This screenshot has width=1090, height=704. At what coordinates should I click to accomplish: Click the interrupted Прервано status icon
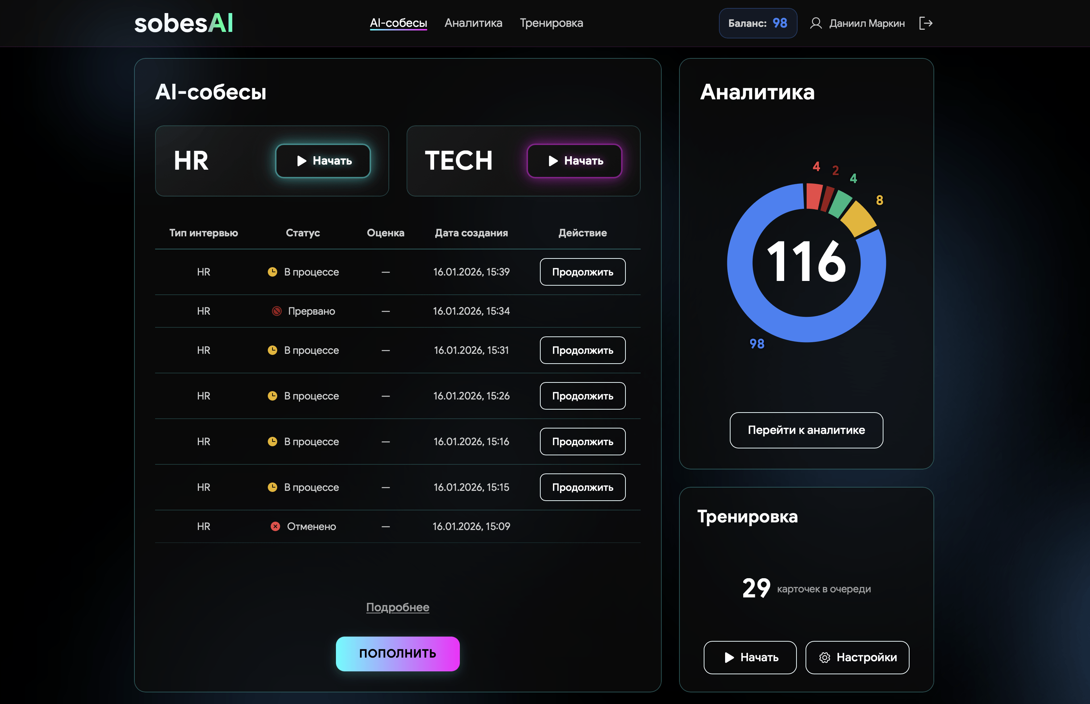point(276,311)
